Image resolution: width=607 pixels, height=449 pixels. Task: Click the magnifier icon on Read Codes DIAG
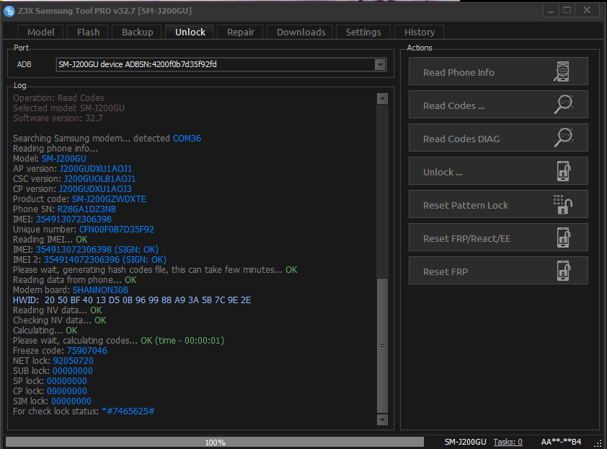563,138
